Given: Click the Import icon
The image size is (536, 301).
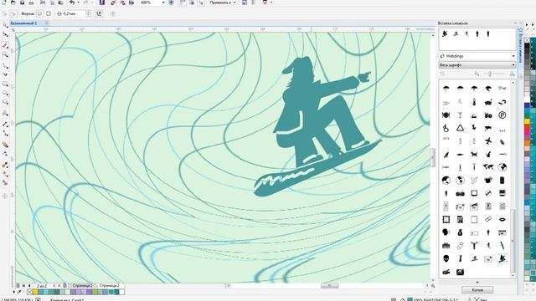Looking at the screenshot, I should tap(114, 3).
